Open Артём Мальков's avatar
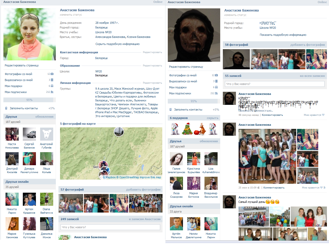The width and height of the screenshot is (329, 246). pos(176,224)
